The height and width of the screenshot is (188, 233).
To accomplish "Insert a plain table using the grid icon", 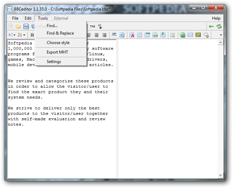I will click(140, 35).
